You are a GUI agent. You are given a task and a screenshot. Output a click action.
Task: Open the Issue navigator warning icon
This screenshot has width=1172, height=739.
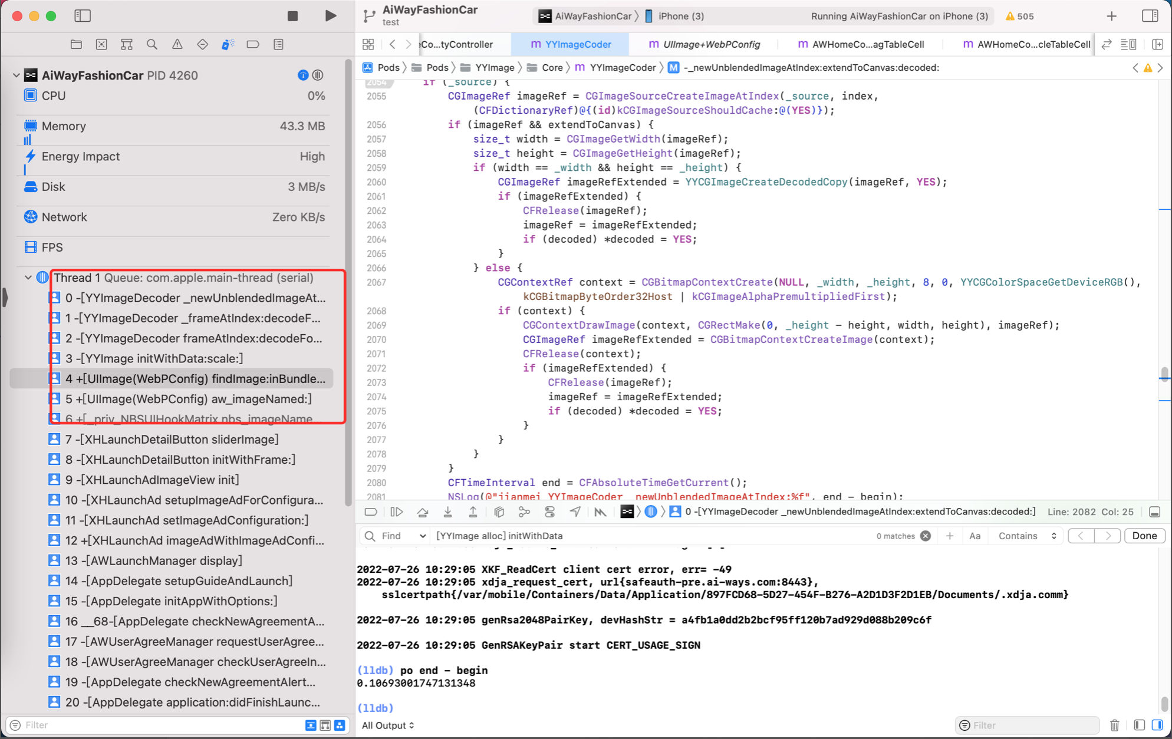177,44
